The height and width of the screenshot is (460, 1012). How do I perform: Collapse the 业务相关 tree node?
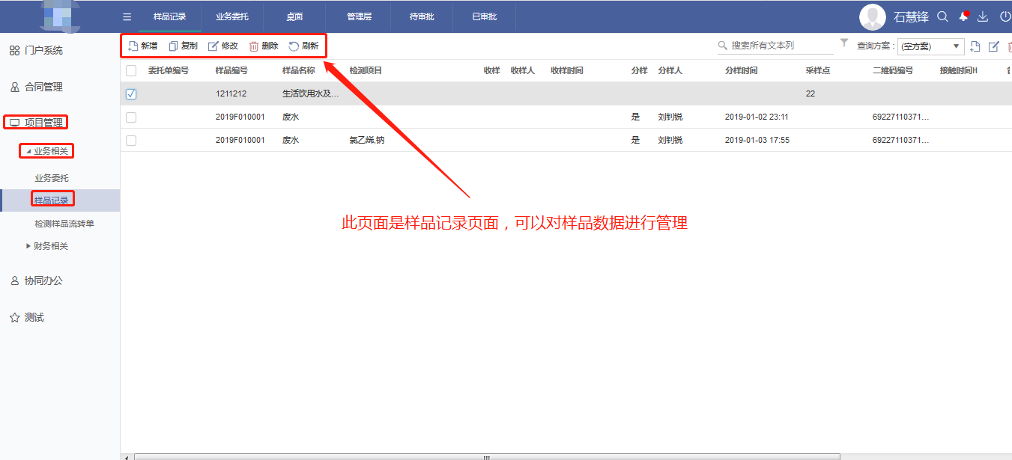coord(28,152)
